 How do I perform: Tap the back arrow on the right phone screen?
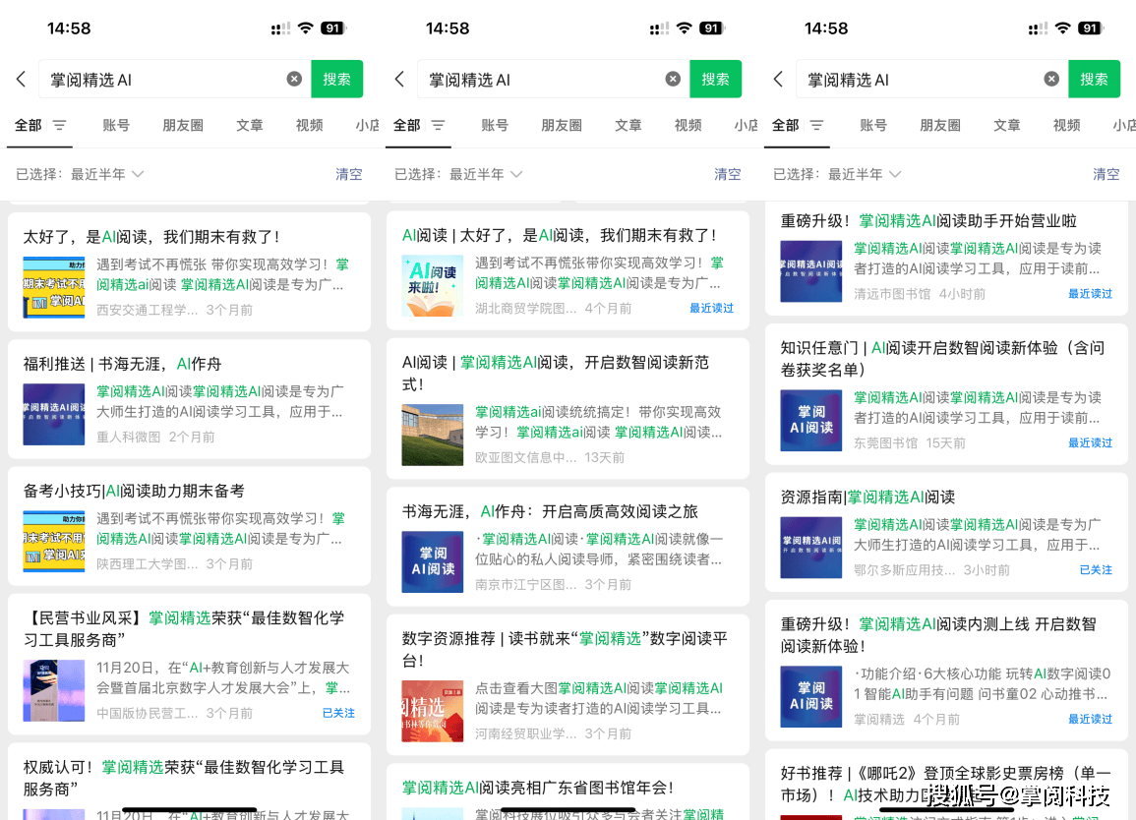pyautogui.click(x=778, y=79)
